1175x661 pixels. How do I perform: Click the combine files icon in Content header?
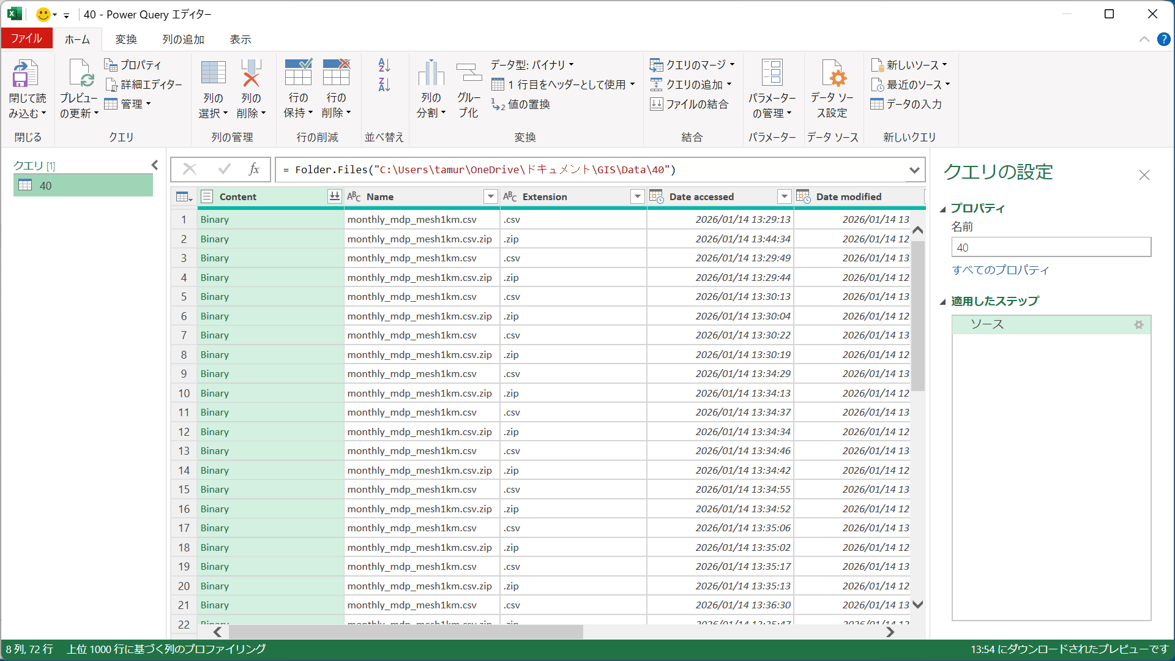click(334, 196)
